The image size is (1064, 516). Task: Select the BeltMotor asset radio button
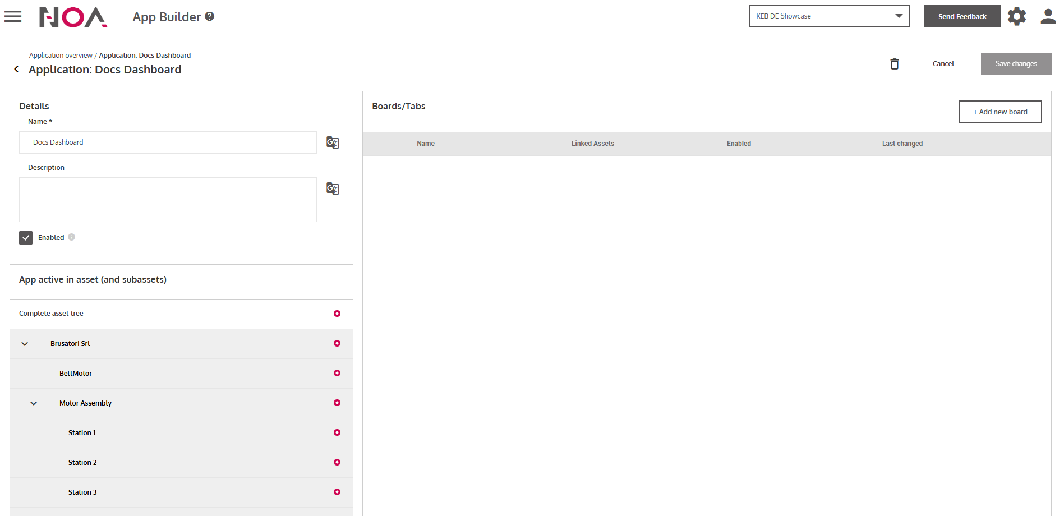tap(337, 373)
